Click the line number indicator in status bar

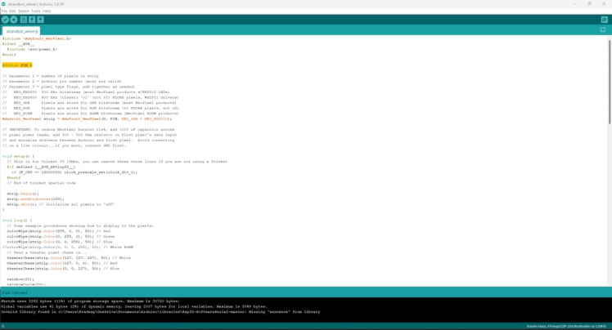coord(2,327)
